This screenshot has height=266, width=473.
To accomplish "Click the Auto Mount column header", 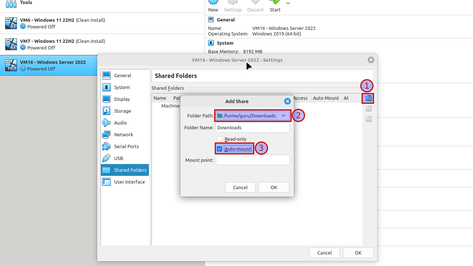I will point(326,98).
